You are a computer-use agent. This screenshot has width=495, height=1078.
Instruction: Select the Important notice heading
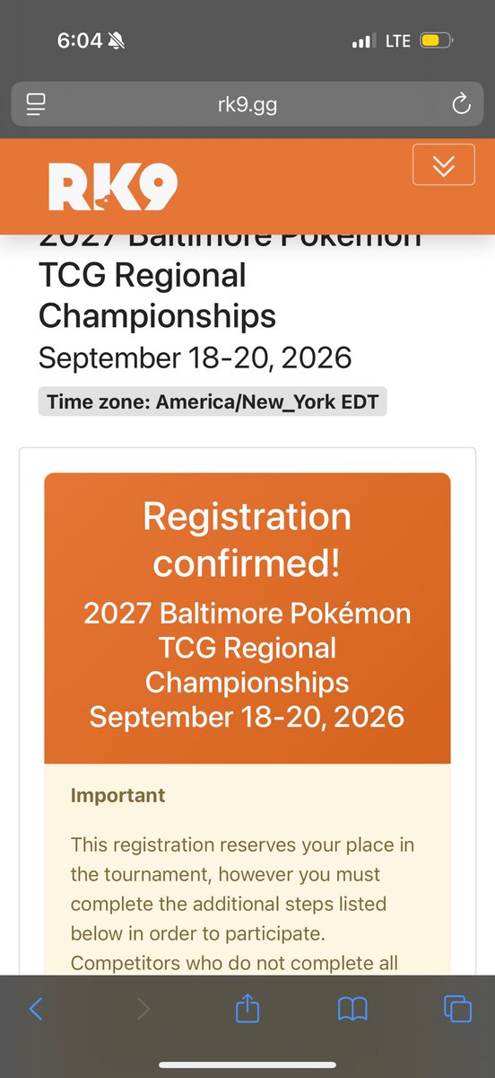[x=117, y=795]
